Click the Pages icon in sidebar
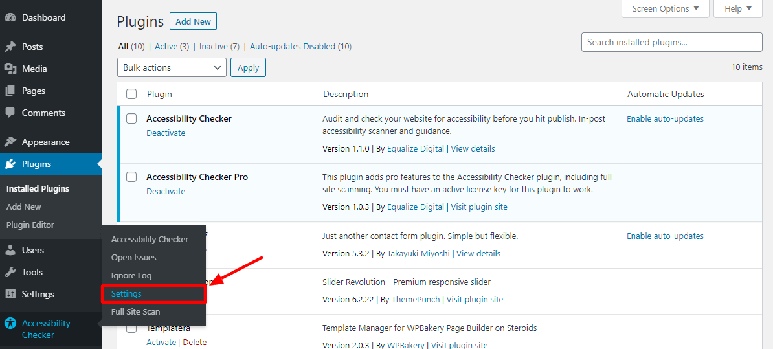The height and width of the screenshot is (349, 773). pos(10,91)
